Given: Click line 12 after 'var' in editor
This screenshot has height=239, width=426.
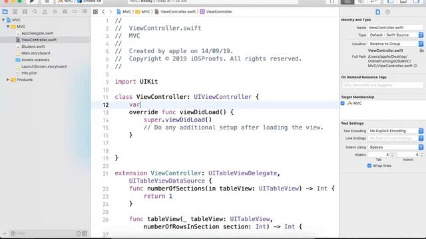Looking at the screenshot, I should coord(140,105).
